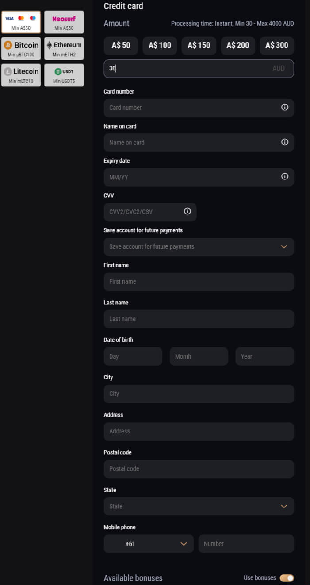This screenshot has width=310, height=585.
Task: Choose the A$ 300 preset amount
Action: [x=277, y=46]
